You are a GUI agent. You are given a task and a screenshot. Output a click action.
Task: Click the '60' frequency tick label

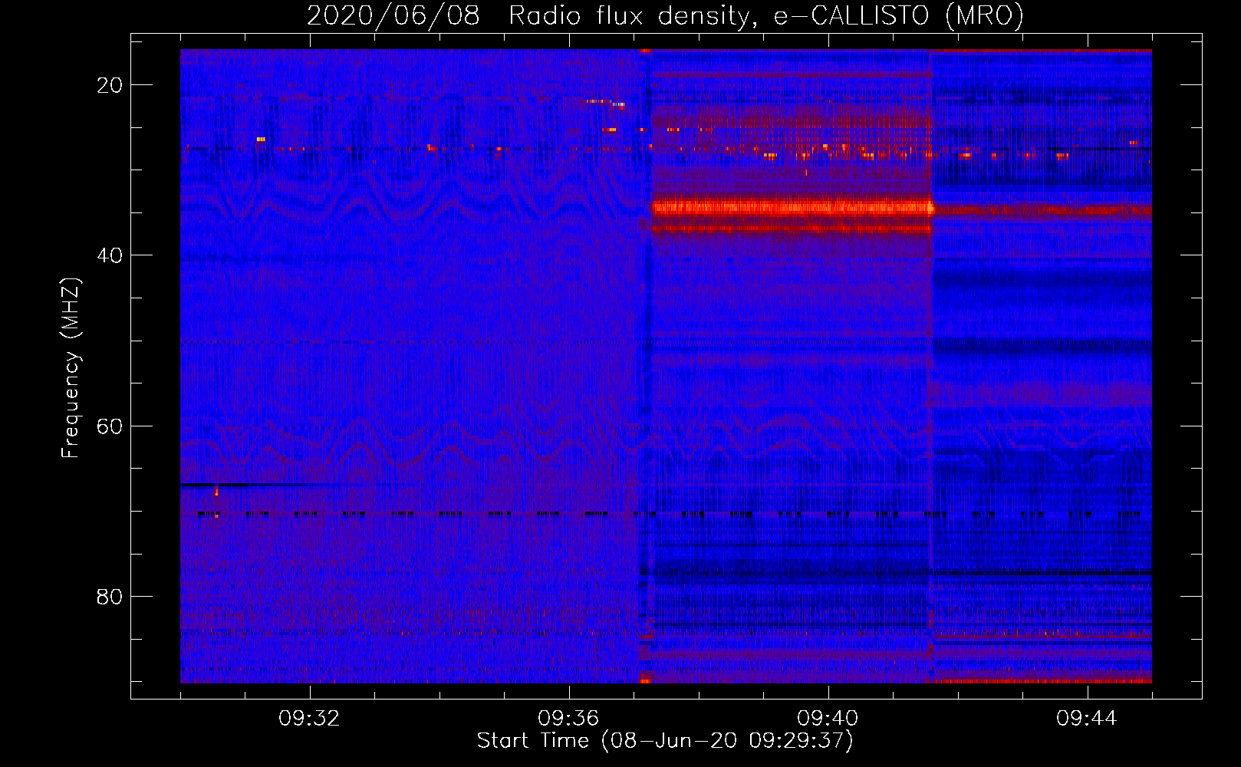click(x=110, y=426)
